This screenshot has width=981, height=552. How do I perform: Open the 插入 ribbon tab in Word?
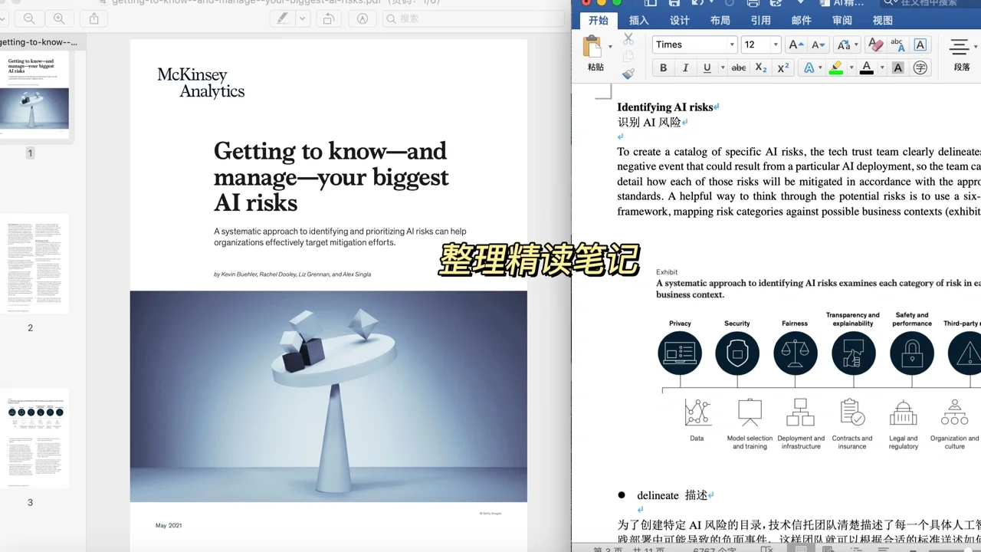(638, 21)
